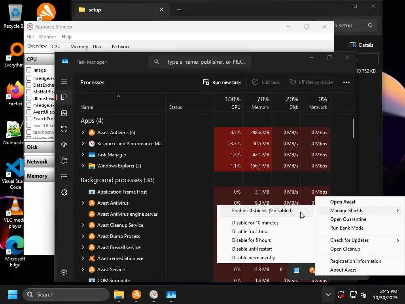Open Performance page in Task Manager sidebar
This screenshot has height=304, width=405.
coord(64,113)
